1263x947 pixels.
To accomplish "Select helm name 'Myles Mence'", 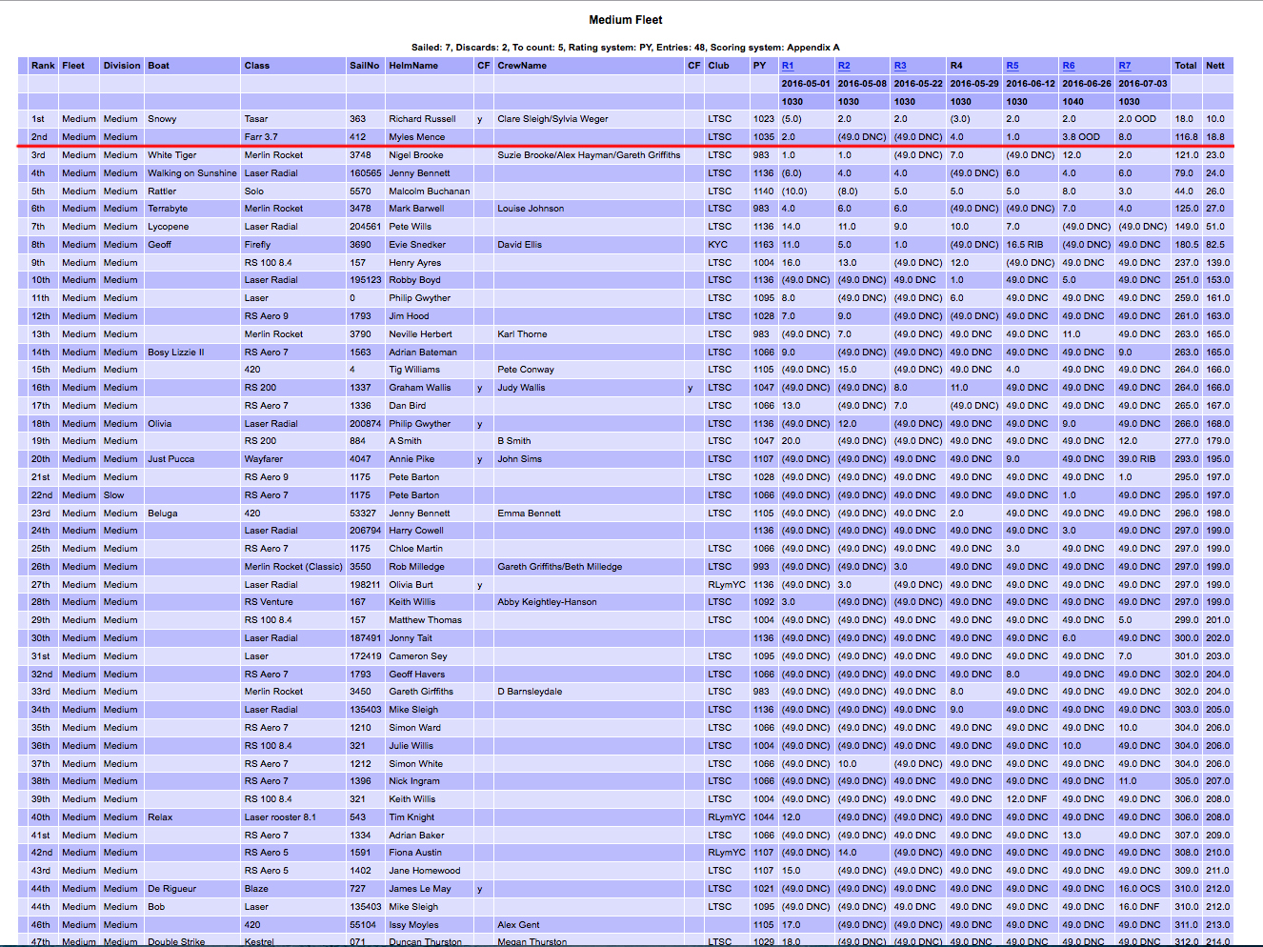I will click(416, 137).
